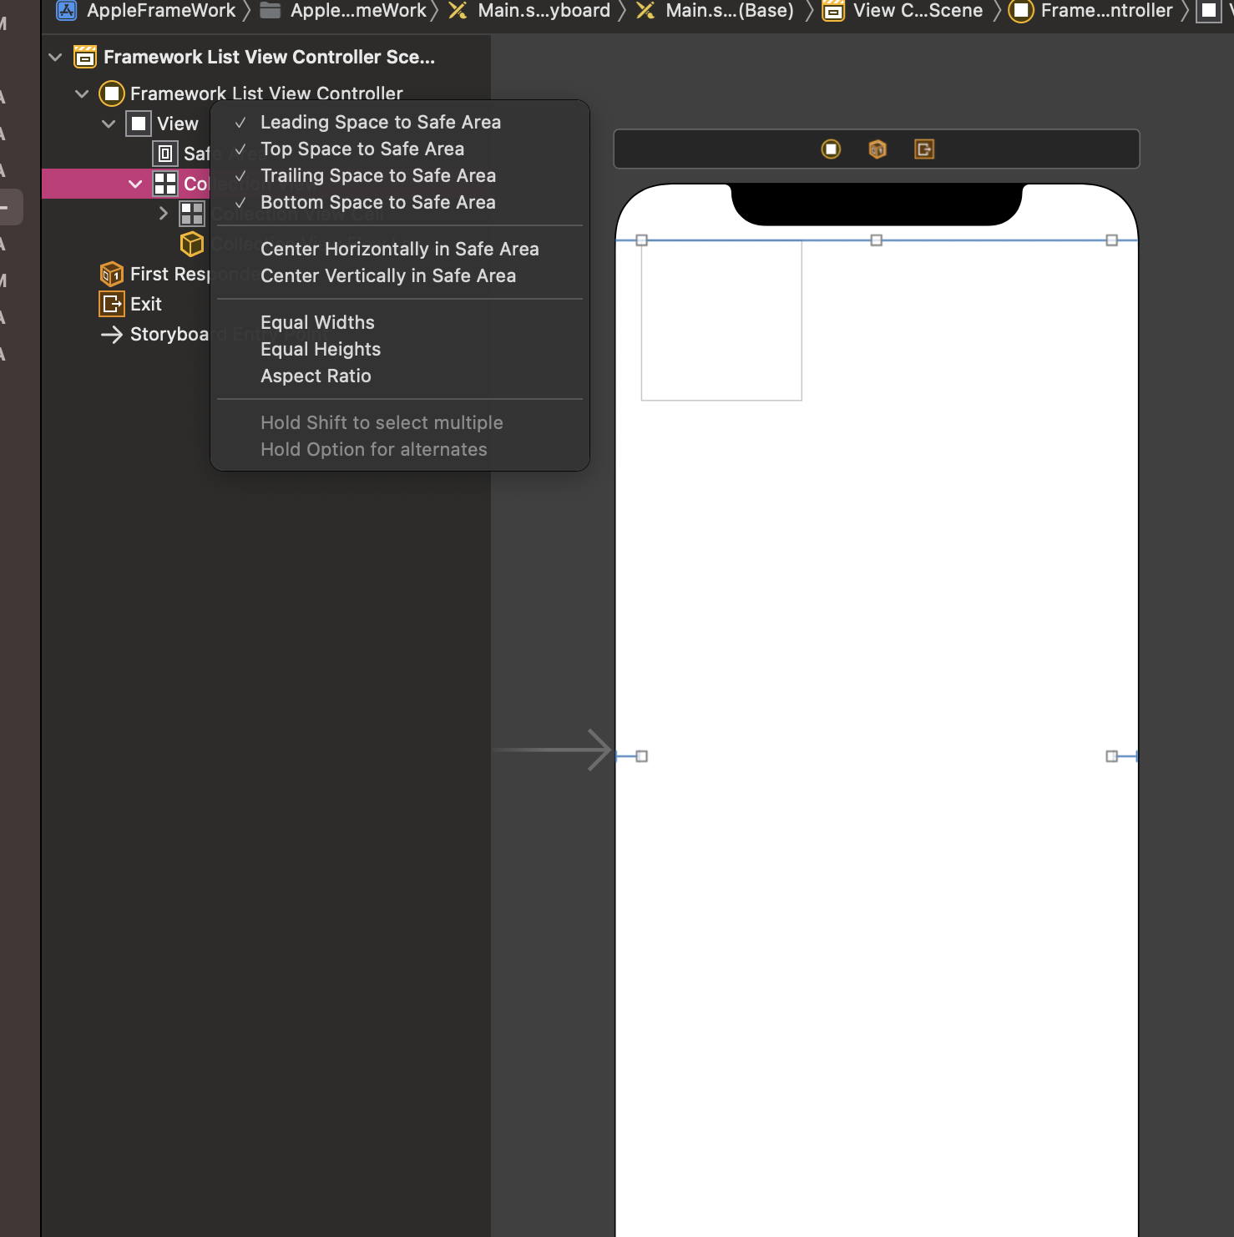
Task: Toggle Trailing Space to Safe Area constraint
Action: pyautogui.click(x=400, y=175)
